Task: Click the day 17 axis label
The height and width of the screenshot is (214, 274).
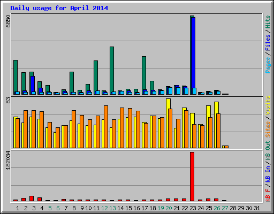Action: pos(144,208)
